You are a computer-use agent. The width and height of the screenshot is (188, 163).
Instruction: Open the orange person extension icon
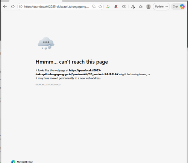[x=108, y=6]
